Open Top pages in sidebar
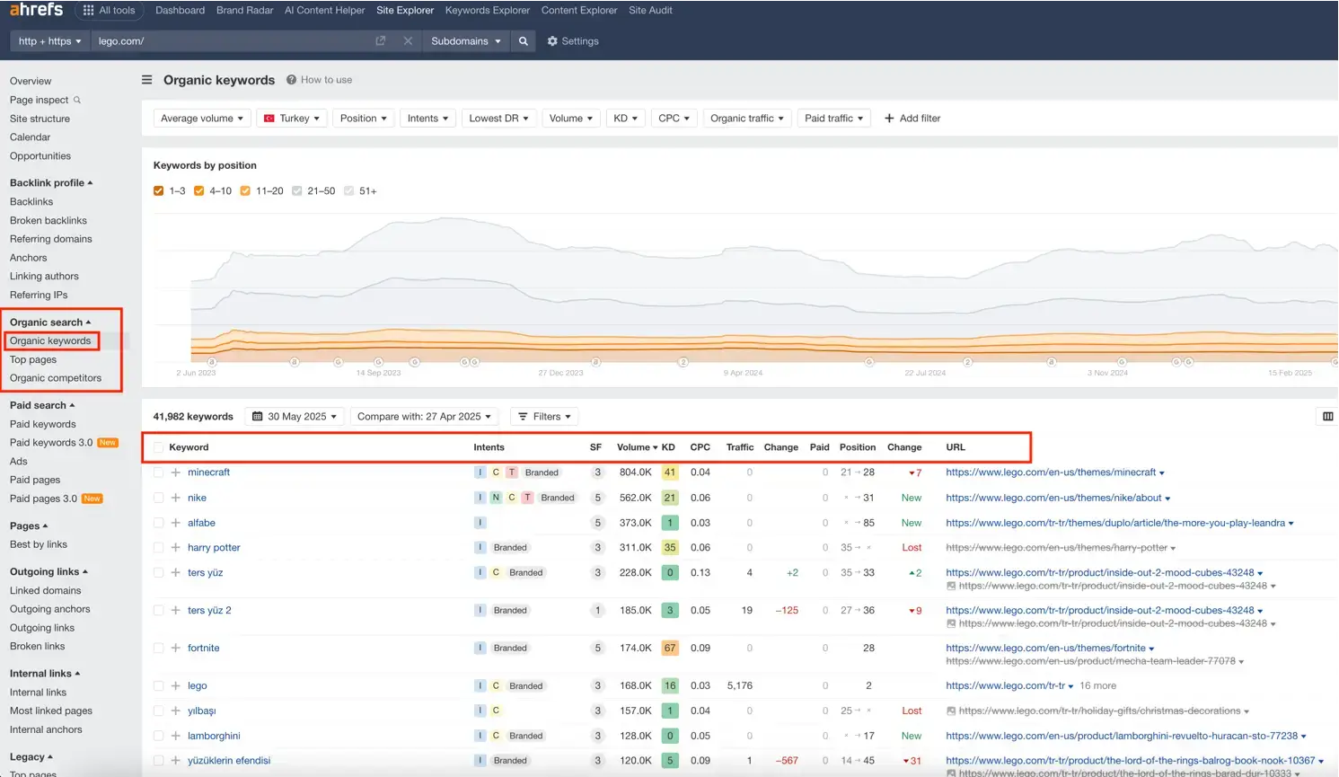 point(33,359)
